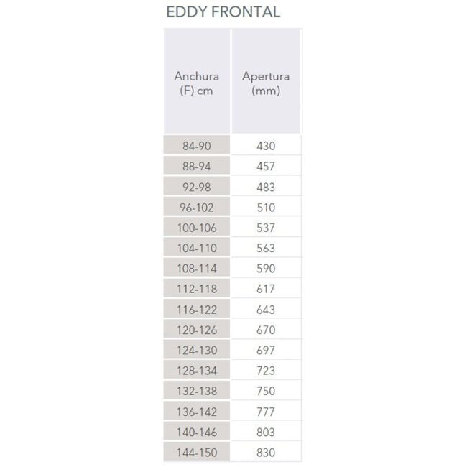467x467 pixels.
Task: Select the 112-118 width cell
Action: (197, 288)
